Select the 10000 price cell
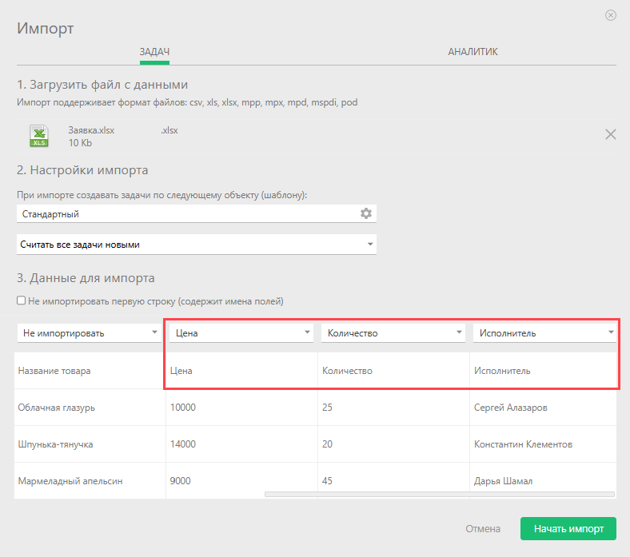 click(x=242, y=408)
